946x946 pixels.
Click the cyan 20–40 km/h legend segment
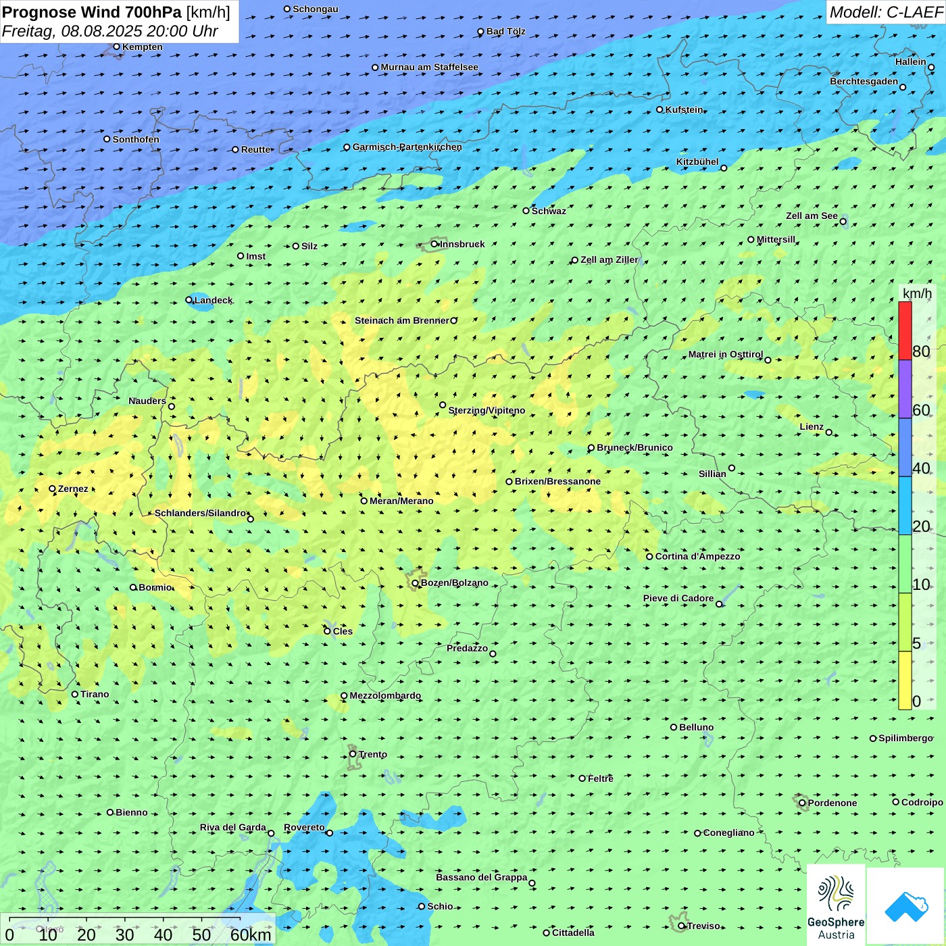pyautogui.click(x=905, y=505)
